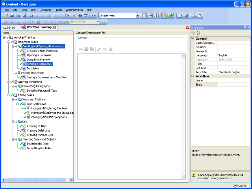Select the Formatting the Date topic
Viewport: 252px width, 189px height.
click(39, 148)
